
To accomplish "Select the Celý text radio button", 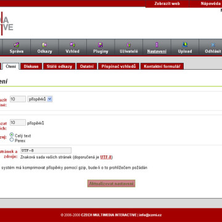I will [12, 135].
